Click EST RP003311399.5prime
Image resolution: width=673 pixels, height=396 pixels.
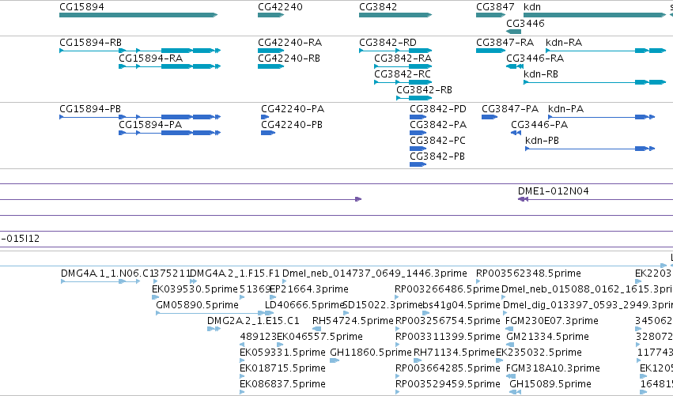(448, 337)
